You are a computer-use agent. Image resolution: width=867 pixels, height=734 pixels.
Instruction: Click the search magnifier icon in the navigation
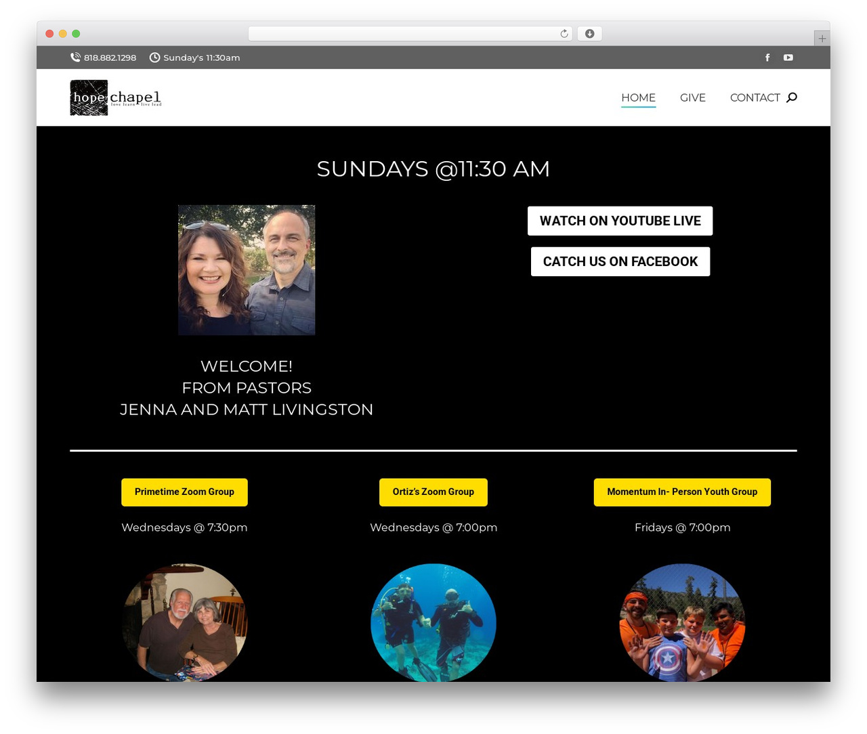(x=792, y=98)
